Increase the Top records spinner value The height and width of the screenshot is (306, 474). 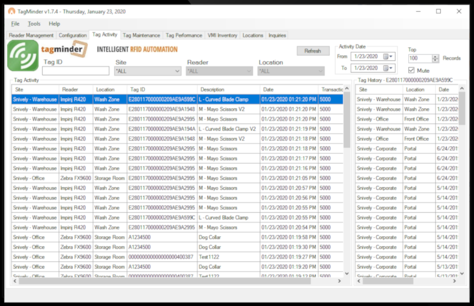pyautogui.click(x=435, y=56)
